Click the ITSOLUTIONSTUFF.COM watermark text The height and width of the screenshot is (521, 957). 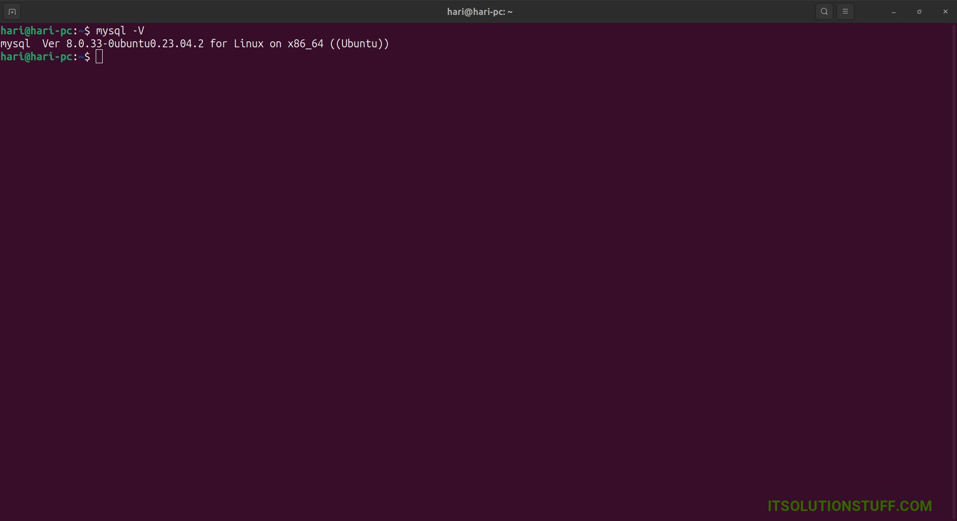pyautogui.click(x=850, y=505)
